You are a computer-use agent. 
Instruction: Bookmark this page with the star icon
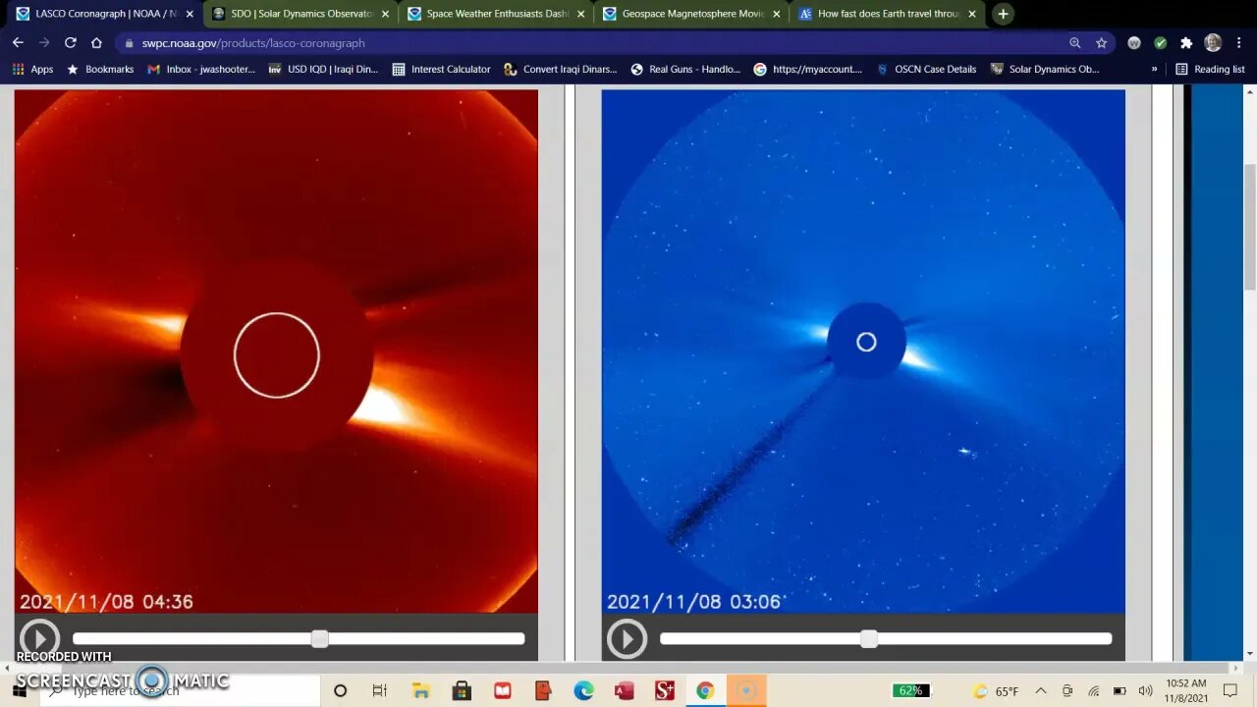point(1102,43)
